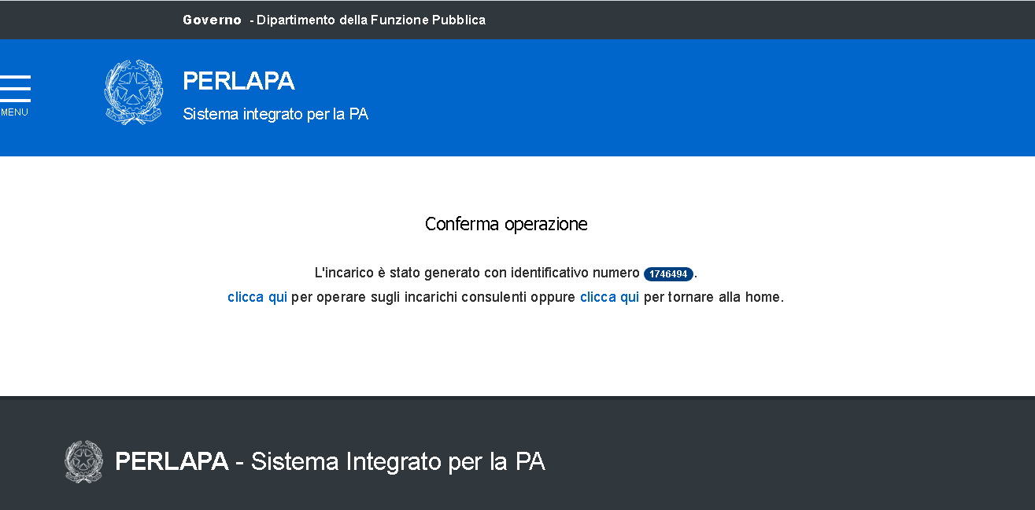
Task: Click the 'Conferma operazione' heading
Action: tap(506, 224)
